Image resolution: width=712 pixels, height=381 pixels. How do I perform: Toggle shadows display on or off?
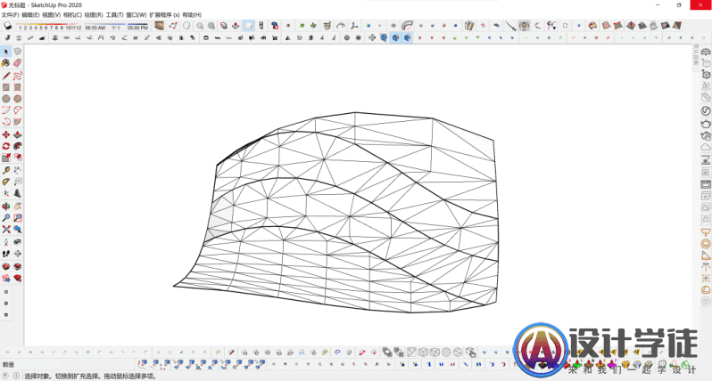click(8, 27)
